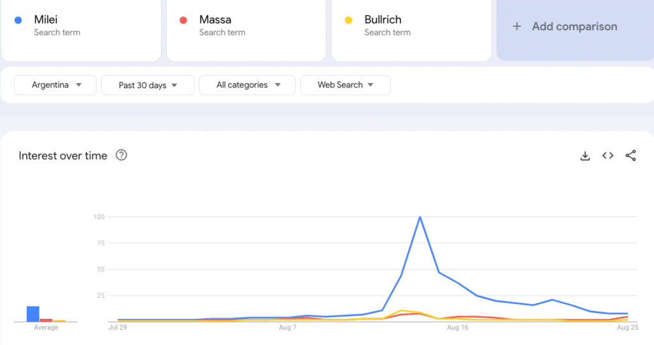
Task: Click the Aug 16 date marker
Action: (x=458, y=328)
